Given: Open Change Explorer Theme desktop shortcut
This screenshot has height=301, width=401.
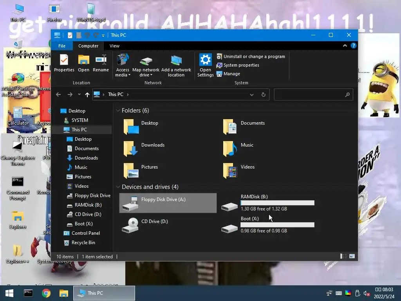Looking at the screenshot, I should click(x=18, y=154).
